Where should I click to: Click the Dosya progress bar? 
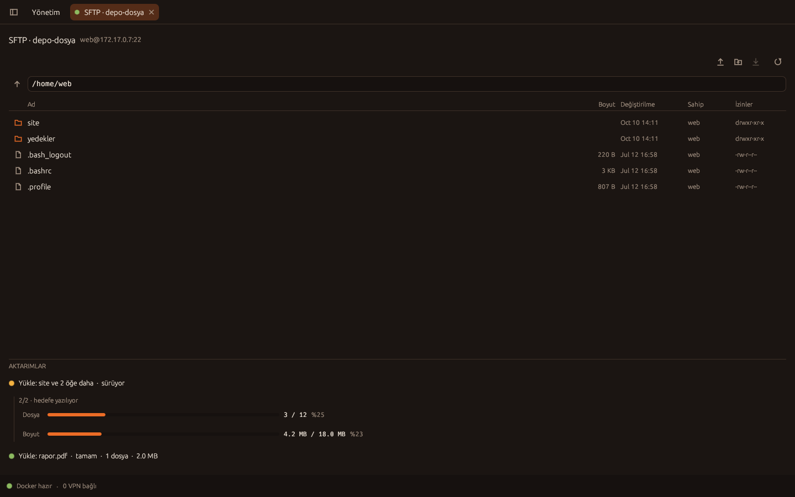pos(163,415)
